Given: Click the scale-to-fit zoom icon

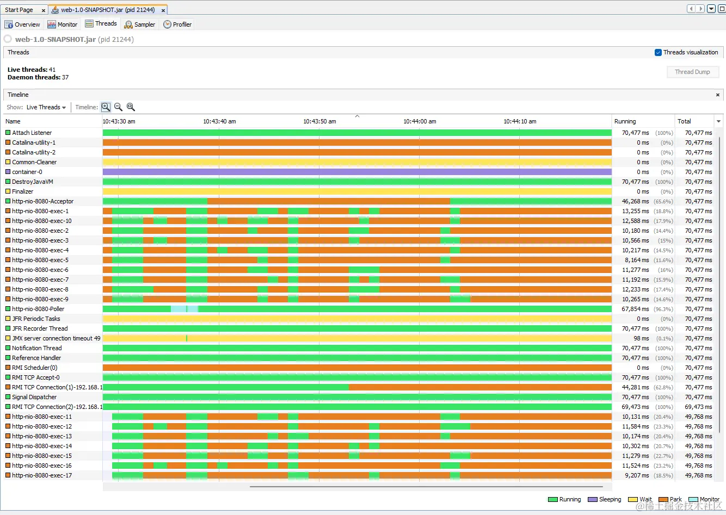Looking at the screenshot, I should pos(131,107).
